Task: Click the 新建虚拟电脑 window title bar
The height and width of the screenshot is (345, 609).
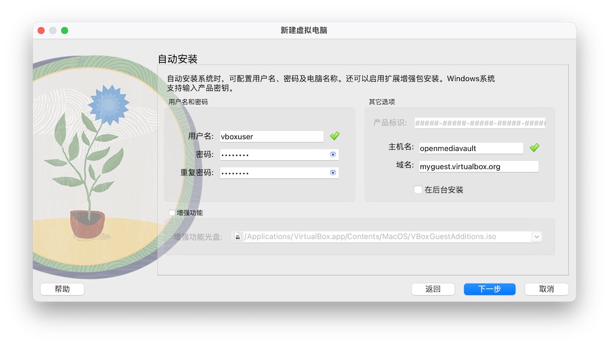Action: [x=304, y=31]
